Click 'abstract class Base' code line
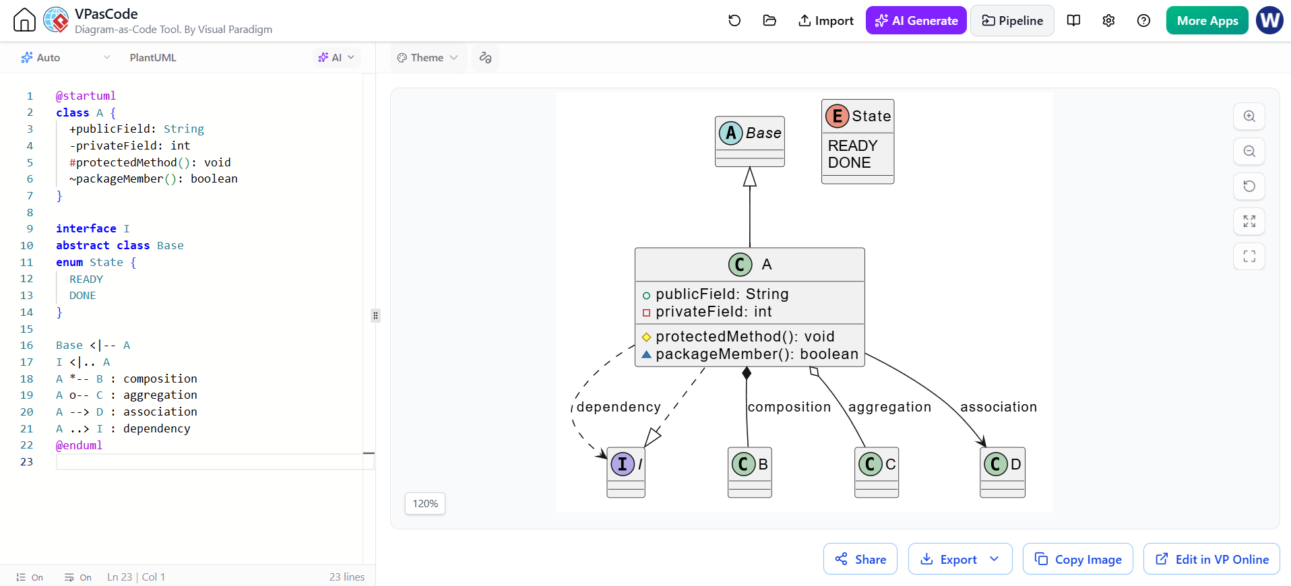 [x=120, y=245]
